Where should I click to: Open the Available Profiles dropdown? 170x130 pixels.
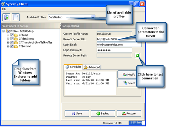point(93,17)
